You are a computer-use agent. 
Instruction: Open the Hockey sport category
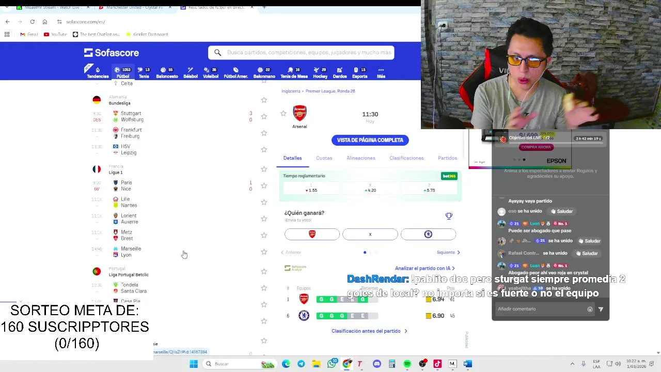(320, 73)
